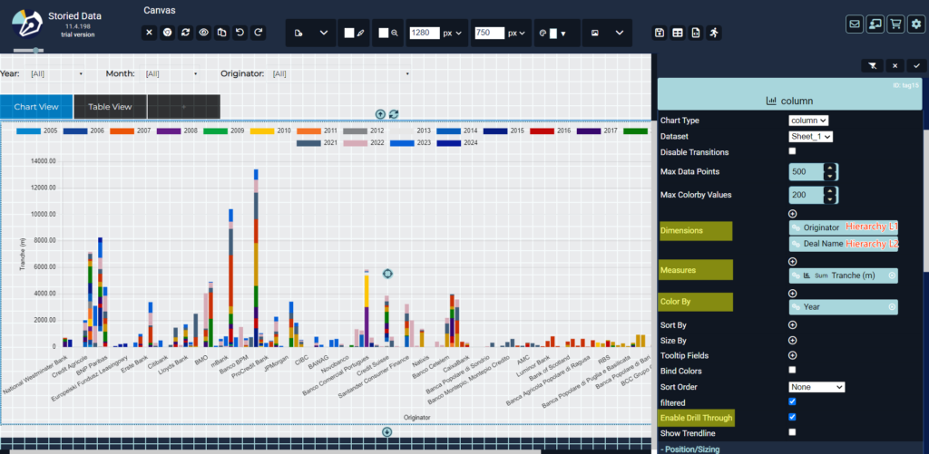This screenshot has width=929, height=454.
Task: Enable the Show Trendline checkbox
Action: 793,432
